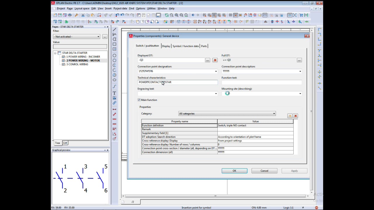The width and height of the screenshot is (374, 210).
Task: Click the Remark property row
Action: [217, 129]
